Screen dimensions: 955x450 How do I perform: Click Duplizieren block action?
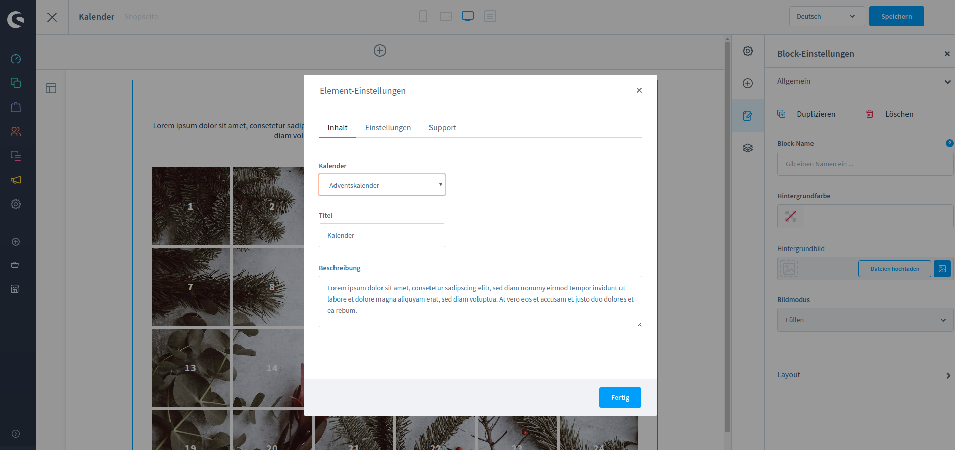[x=806, y=114]
